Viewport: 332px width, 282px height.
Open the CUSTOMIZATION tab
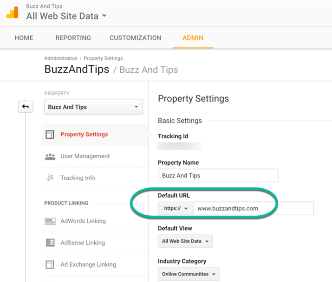pos(135,38)
